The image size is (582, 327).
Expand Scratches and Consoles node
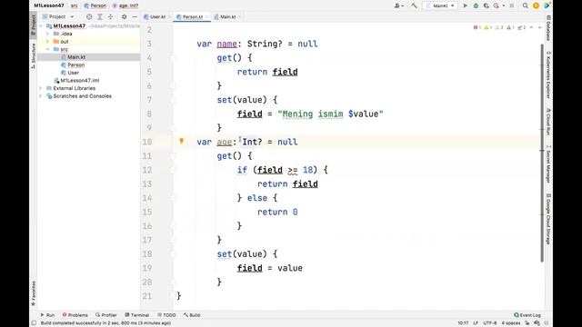41,96
